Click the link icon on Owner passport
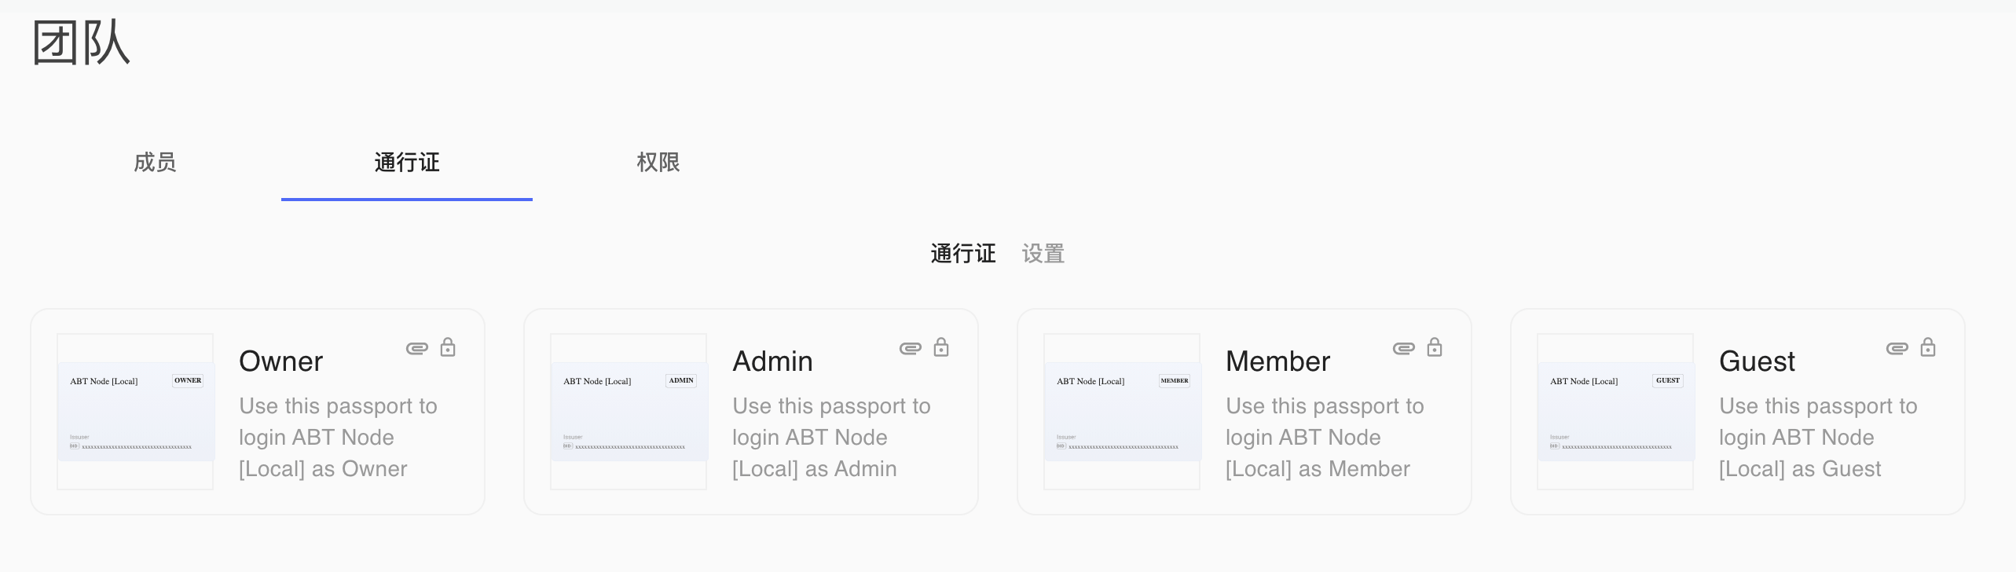 click(x=416, y=348)
